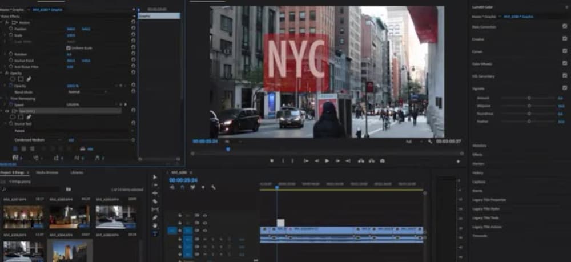The height and width of the screenshot is (262, 571).
Task: Use pen mask tool under Opacity
Action: [29, 79]
